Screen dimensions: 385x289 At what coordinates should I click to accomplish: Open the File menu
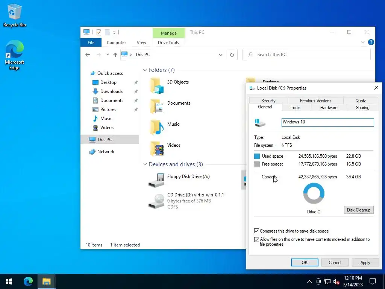coord(91,43)
